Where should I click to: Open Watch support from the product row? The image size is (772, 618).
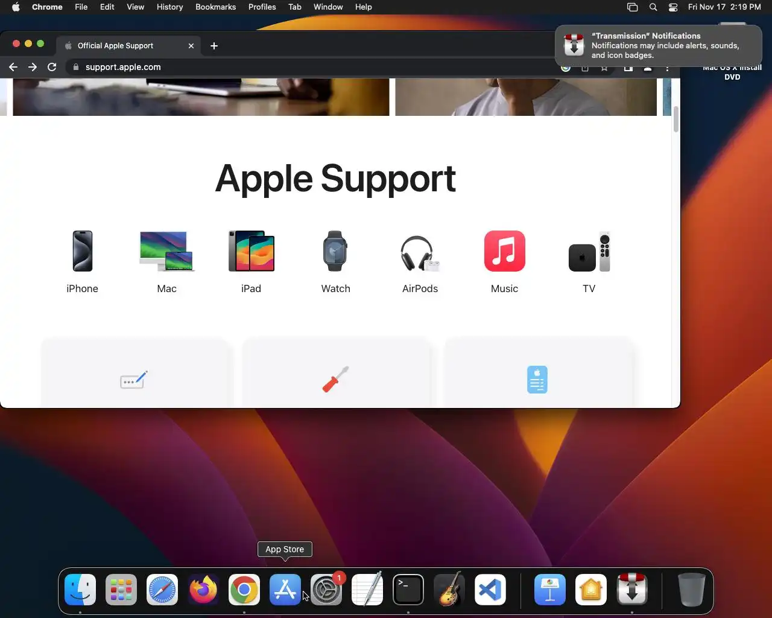(335, 262)
